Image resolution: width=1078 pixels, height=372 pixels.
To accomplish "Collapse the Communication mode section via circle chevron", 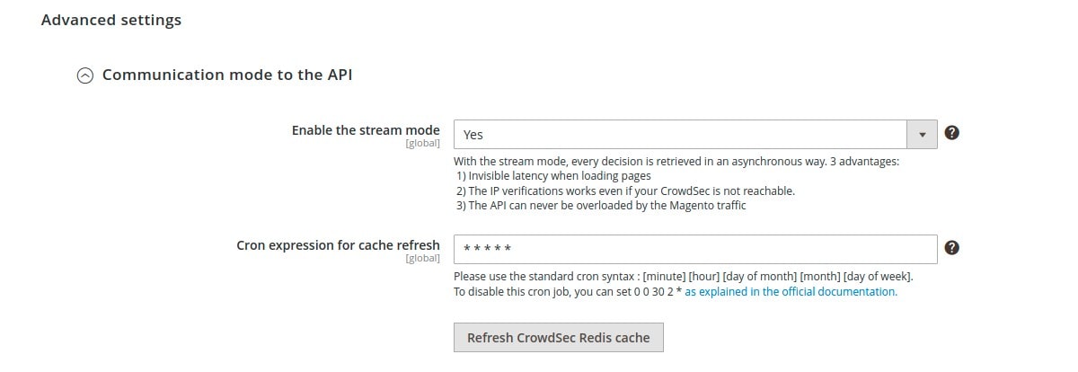I will coord(85,76).
